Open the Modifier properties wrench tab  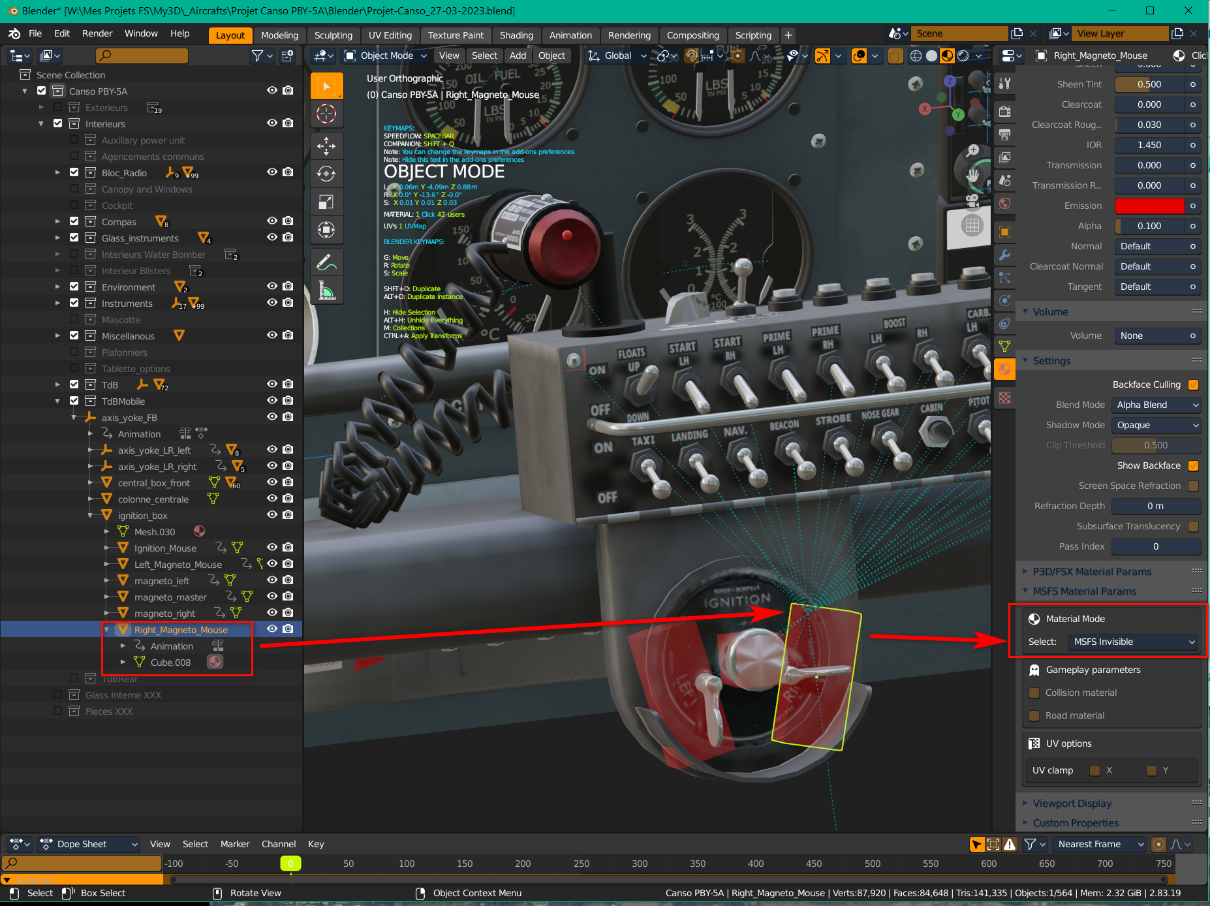tap(1005, 255)
